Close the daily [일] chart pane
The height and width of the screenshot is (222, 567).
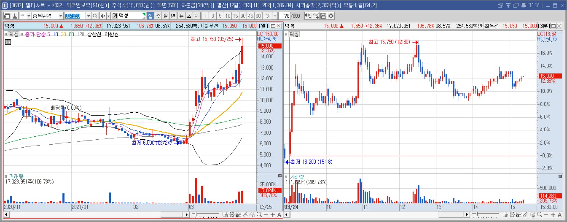[x=279, y=26]
